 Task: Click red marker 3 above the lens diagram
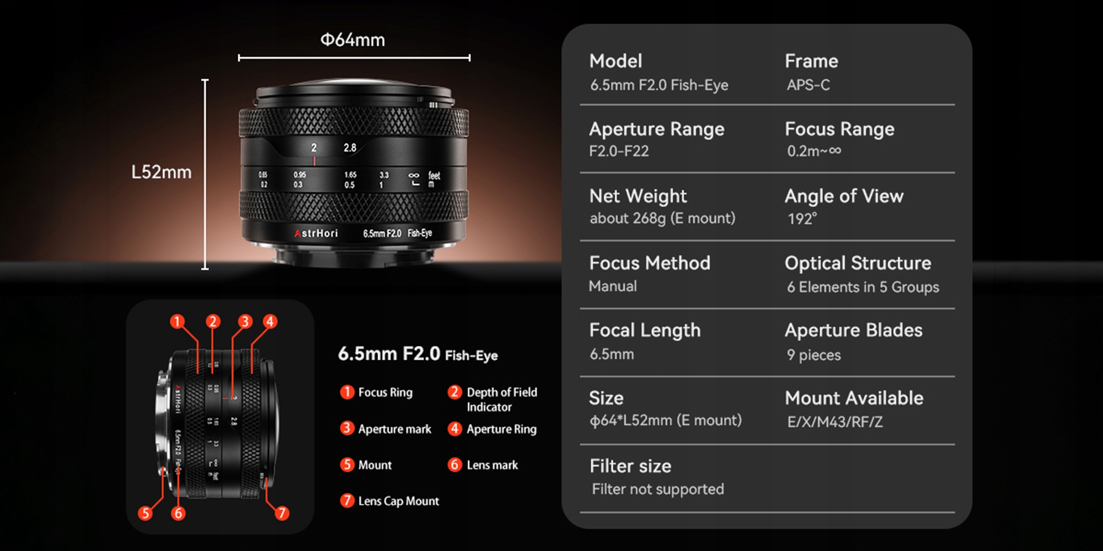245,321
